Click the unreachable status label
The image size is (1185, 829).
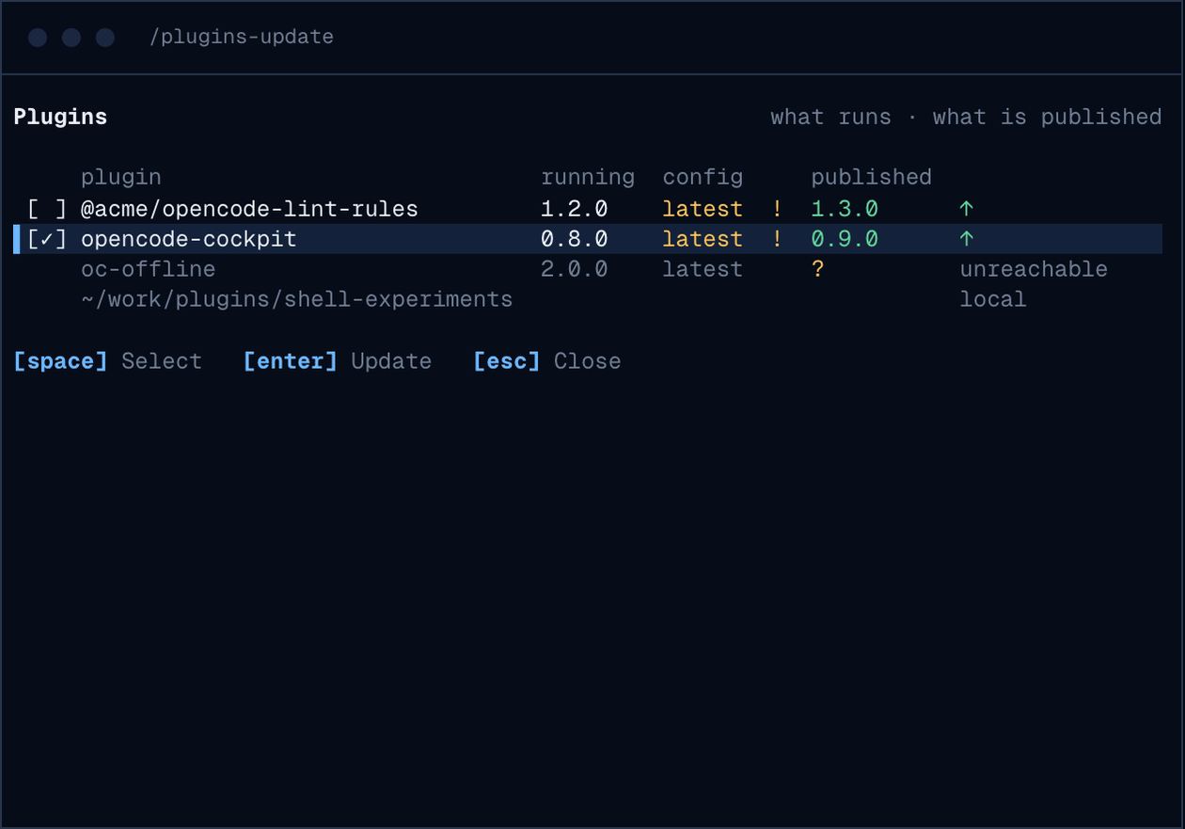click(1034, 269)
